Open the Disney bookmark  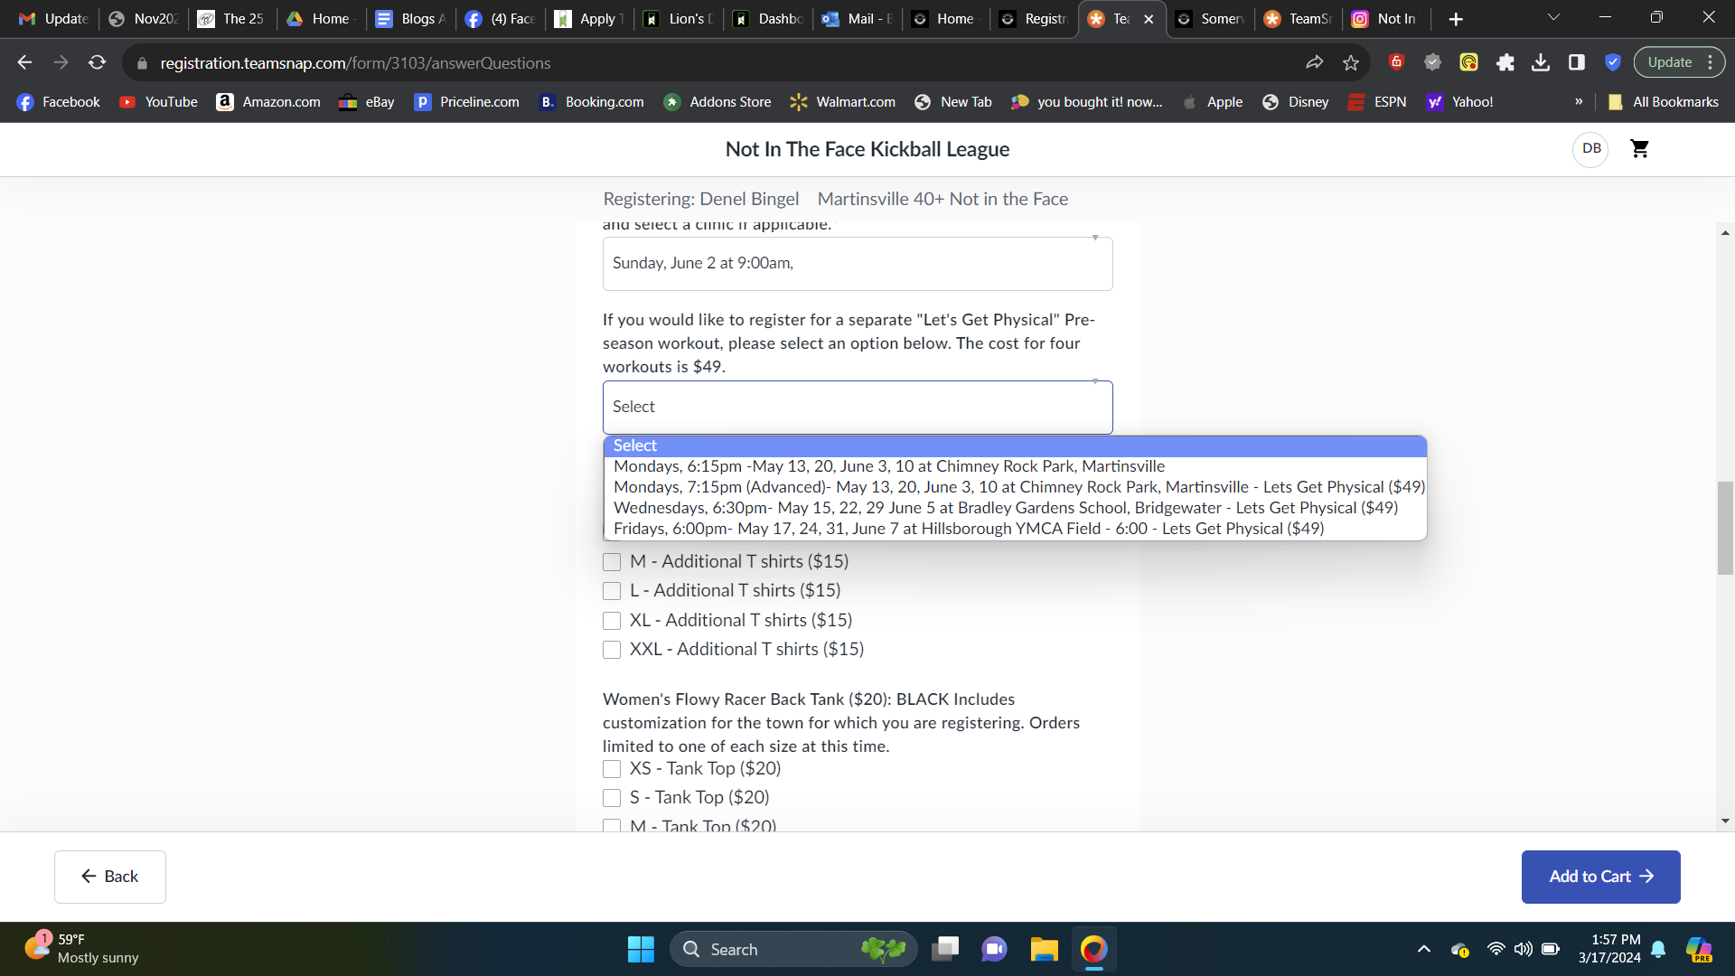click(1296, 102)
